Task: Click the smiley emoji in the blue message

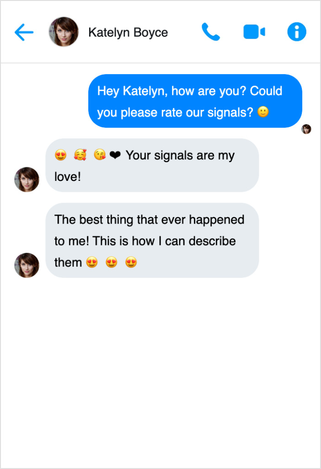Action: coord(263,112)
